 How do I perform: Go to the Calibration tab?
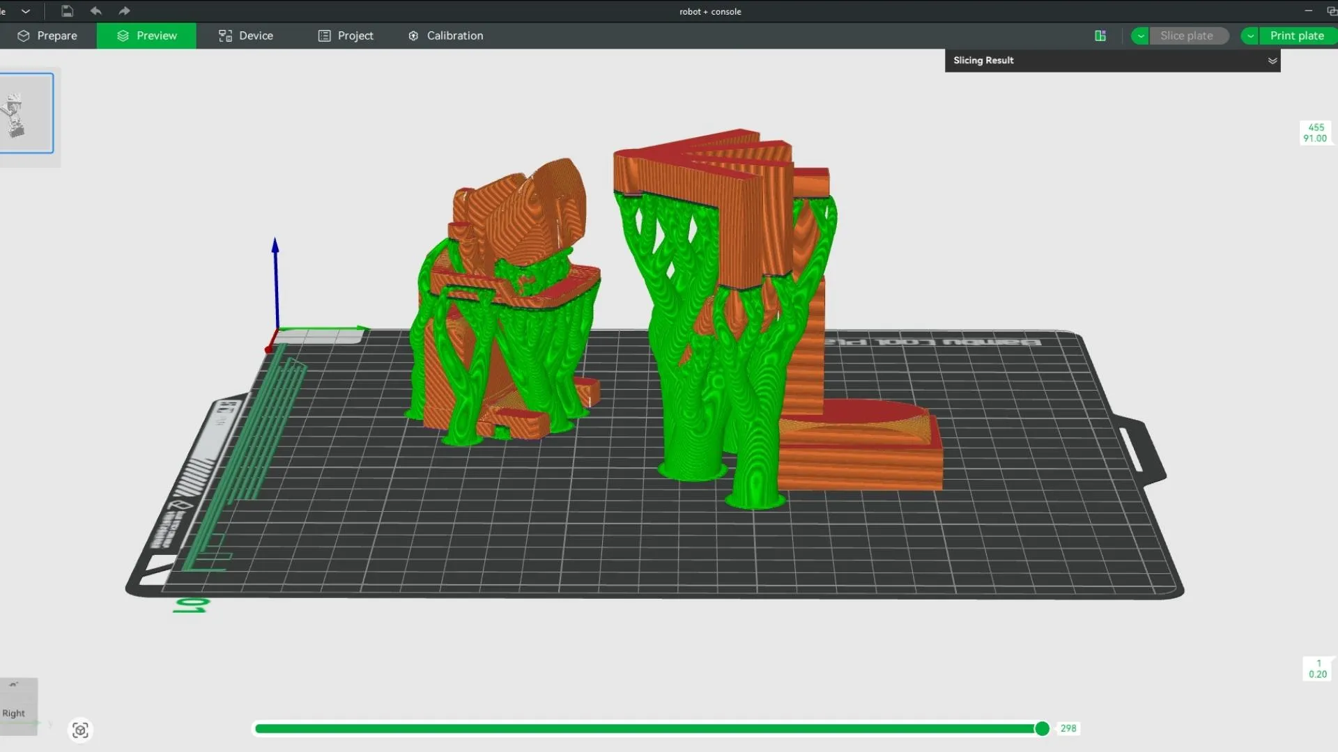(445, 36)
